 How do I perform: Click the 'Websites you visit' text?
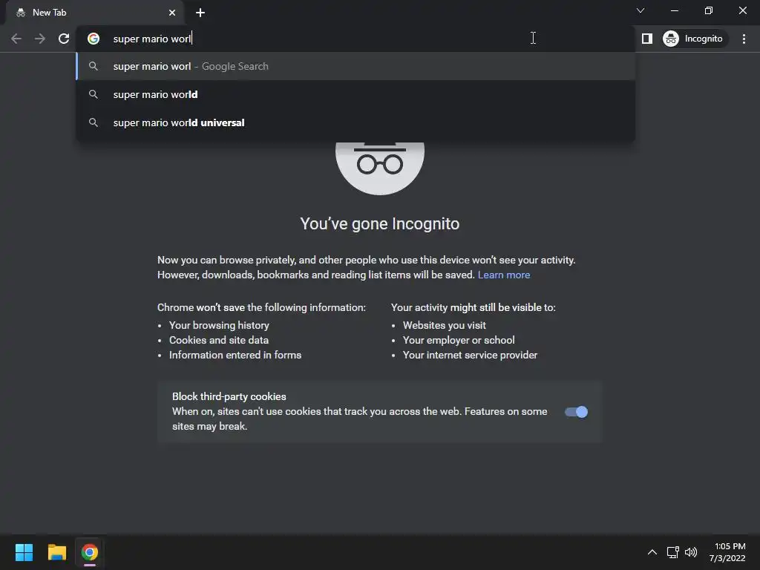445,325
